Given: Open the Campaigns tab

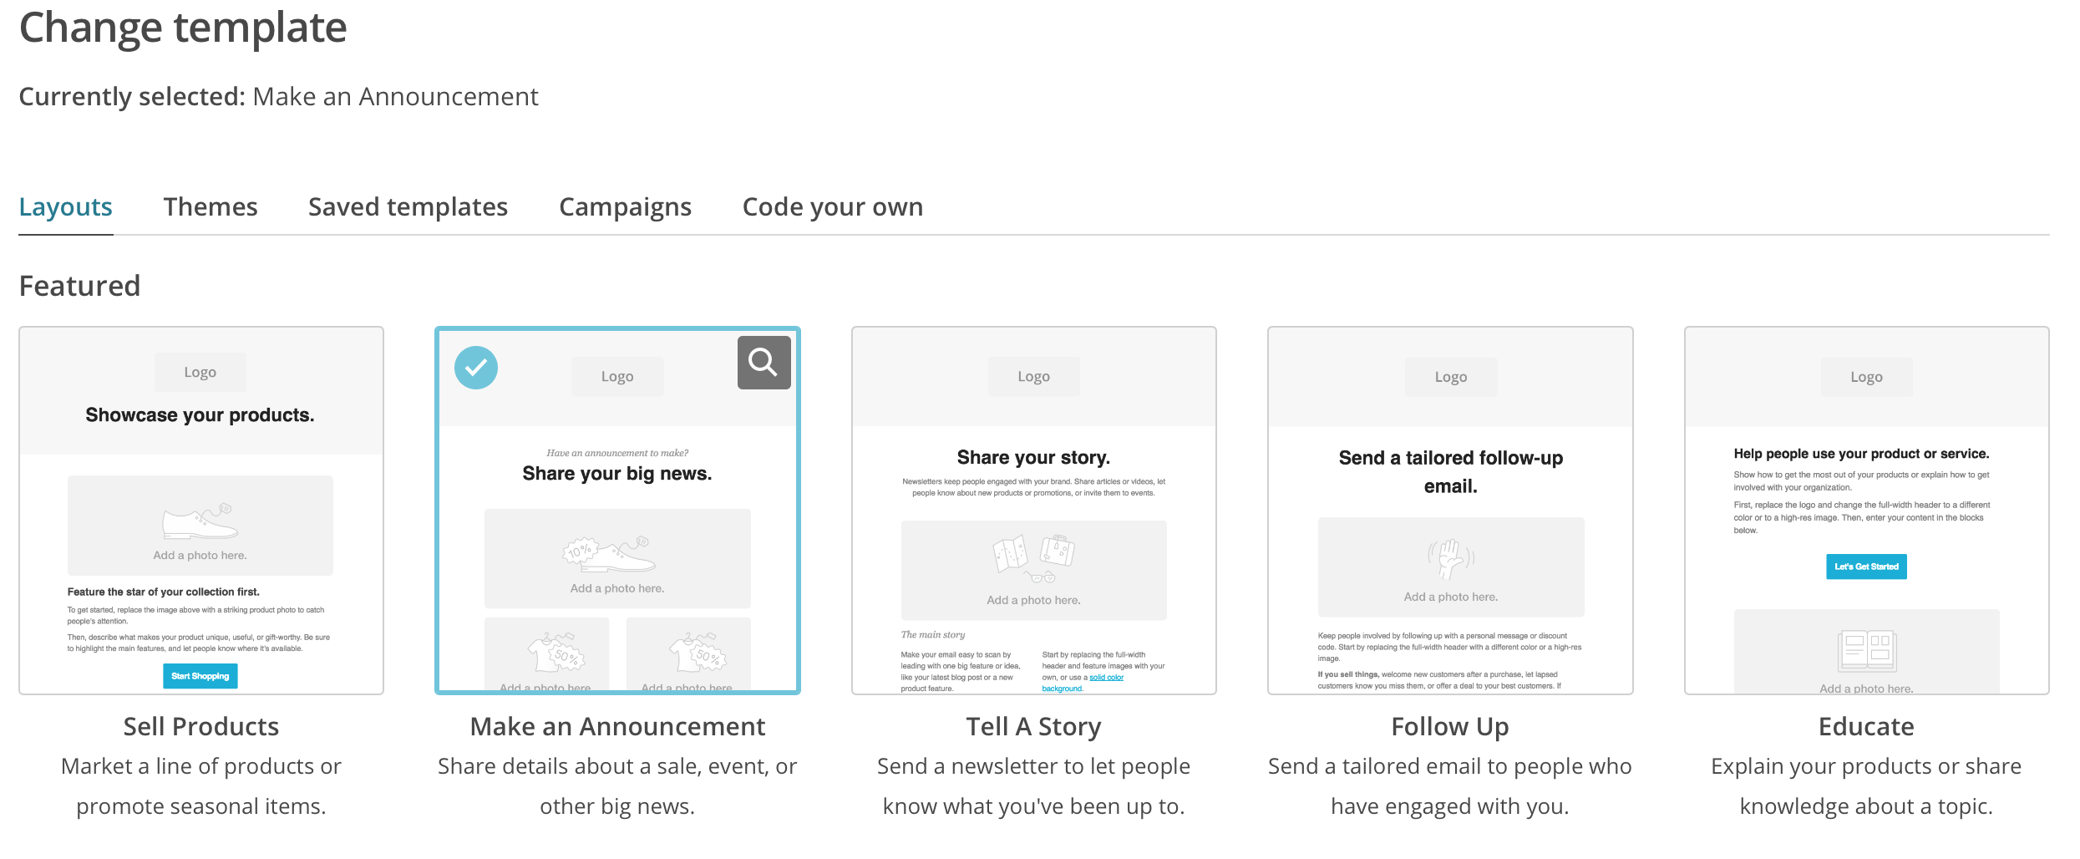Looking at the screenshot, I should pyautogui.click(x=625, y=207).
